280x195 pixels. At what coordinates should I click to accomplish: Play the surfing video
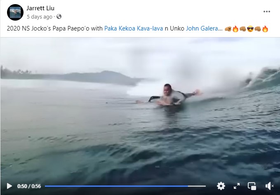(9, 186)
